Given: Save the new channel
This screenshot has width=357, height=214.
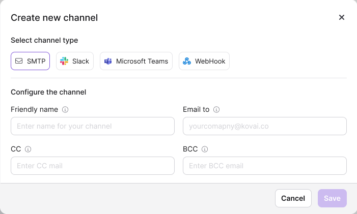Looking at the screenshot, I should coord(332,198).
